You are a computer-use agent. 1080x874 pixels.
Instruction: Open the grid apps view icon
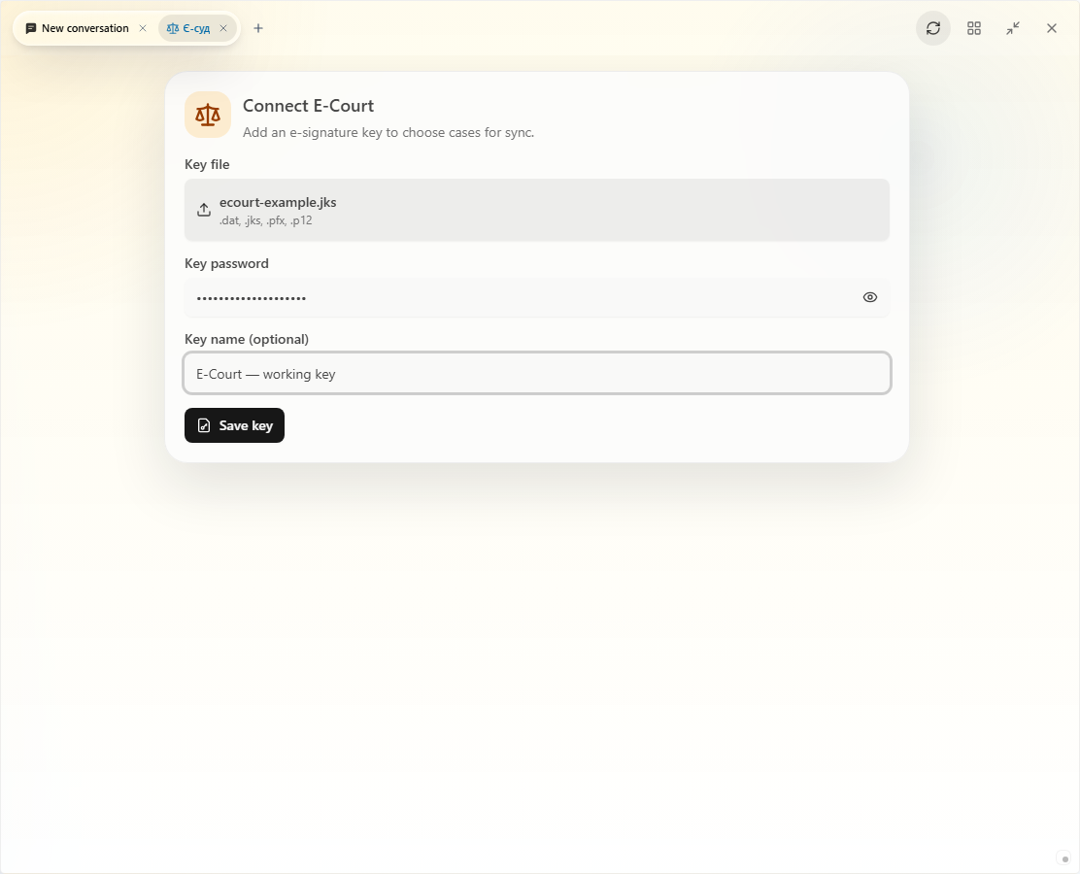974,28
